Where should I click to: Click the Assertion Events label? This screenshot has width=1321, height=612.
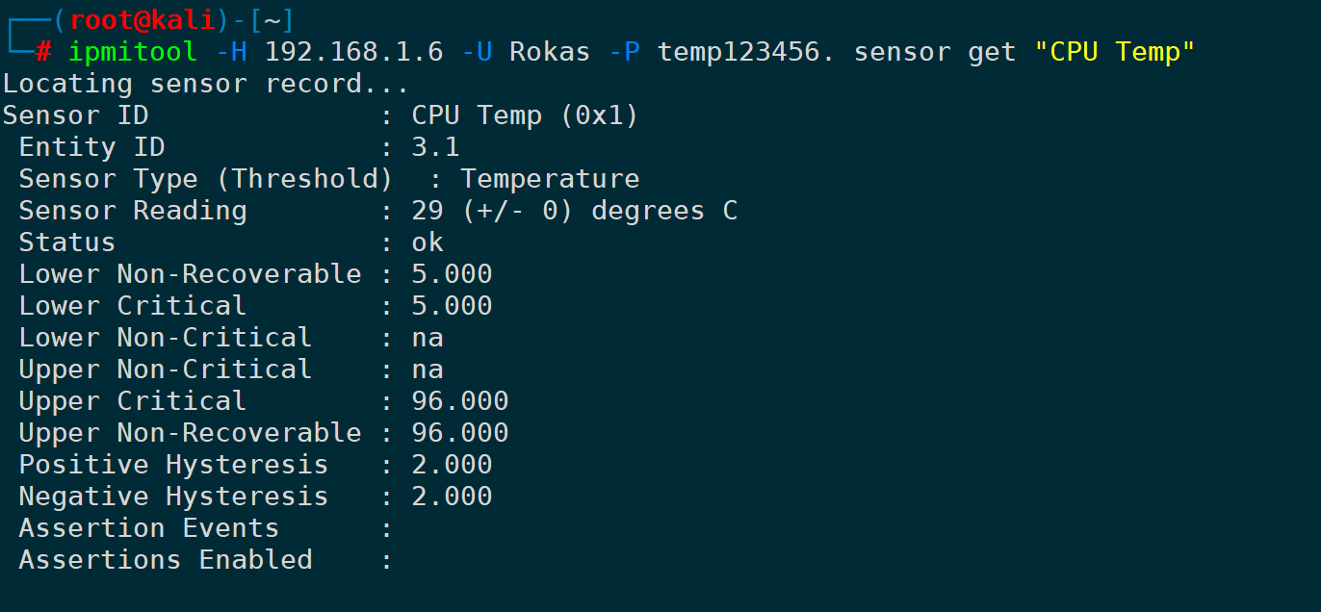(x=149, y=528)
